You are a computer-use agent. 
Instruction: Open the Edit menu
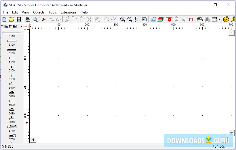point(15,12)
